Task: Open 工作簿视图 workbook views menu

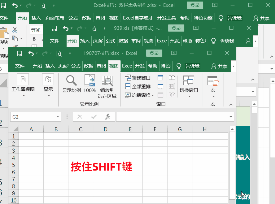Action: [x=23, y=85]
